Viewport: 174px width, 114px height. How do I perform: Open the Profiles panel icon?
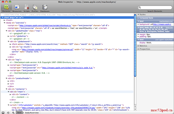click(x=35, y=8)
